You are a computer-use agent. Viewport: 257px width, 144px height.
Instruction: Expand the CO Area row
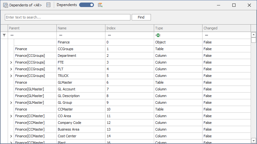click(x=11, y=116)
